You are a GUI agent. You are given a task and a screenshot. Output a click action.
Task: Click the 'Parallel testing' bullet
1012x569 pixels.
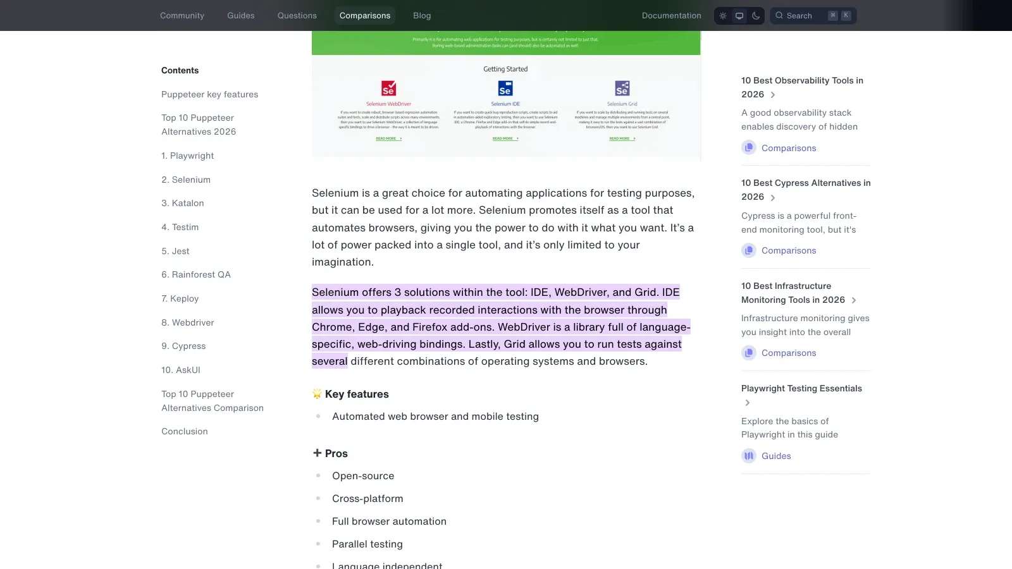367,544
